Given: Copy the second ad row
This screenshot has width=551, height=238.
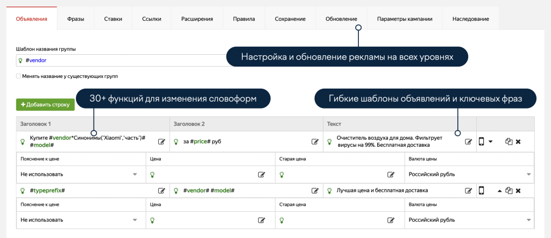Looking at the screenshot, I should tap(508, 191).
